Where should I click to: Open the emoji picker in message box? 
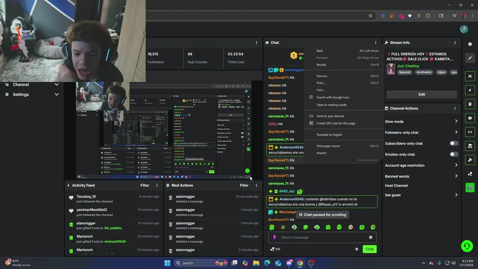[x=370, y=237]
